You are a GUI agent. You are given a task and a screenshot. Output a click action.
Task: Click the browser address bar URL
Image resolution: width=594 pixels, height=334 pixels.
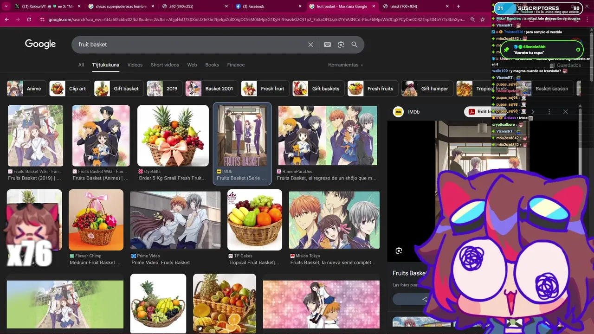click(256, 19)
